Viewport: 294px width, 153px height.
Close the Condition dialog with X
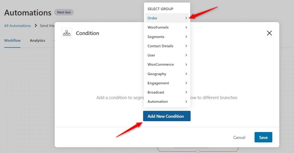[x=269, y=33]
